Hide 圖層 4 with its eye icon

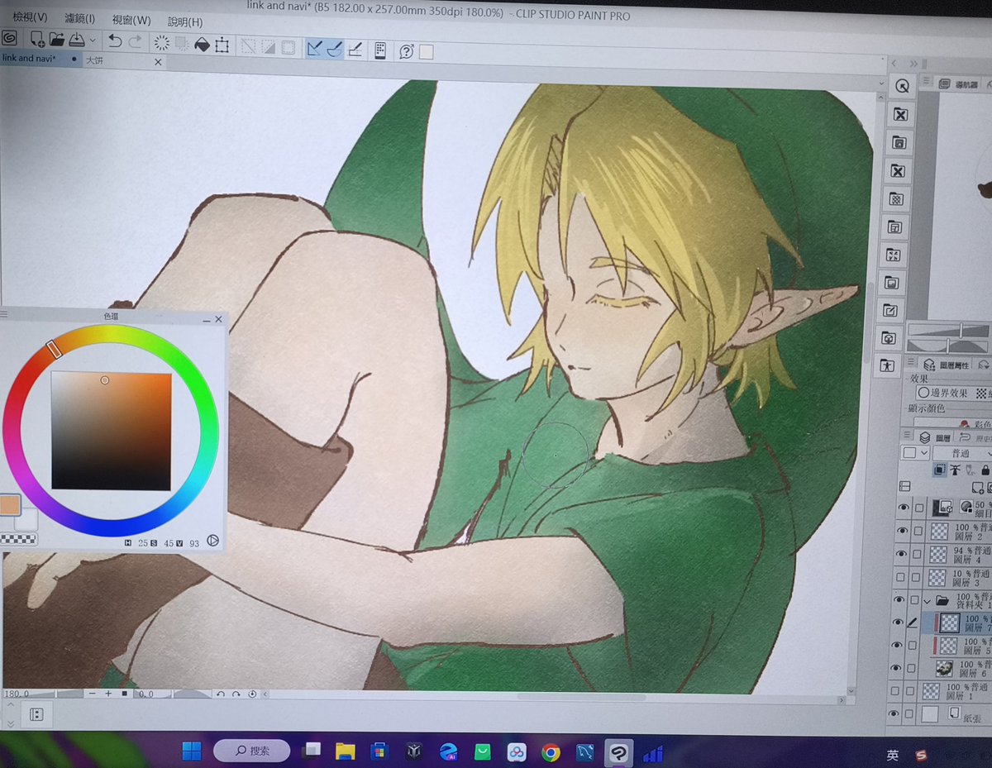(x=902, y=554)
